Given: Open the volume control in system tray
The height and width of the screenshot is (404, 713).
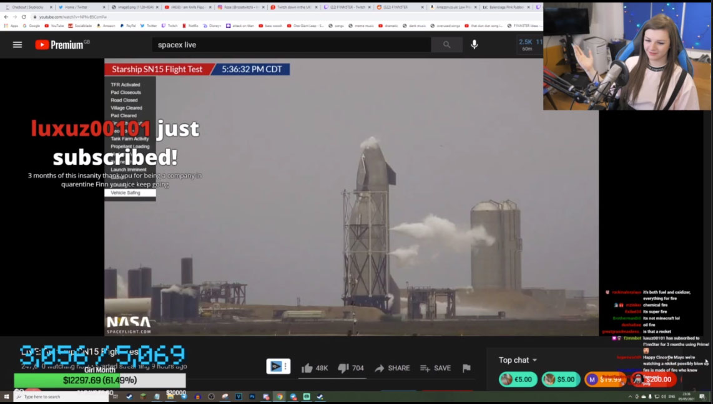Looking at the screenshot, I should pyautogui.click(x=664, y=397).
